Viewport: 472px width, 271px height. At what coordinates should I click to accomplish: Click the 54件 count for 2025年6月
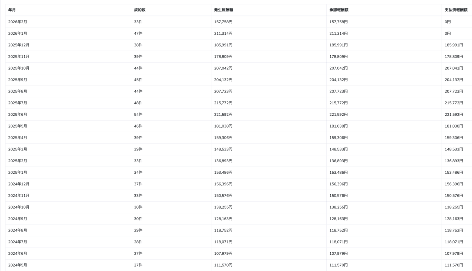pos(138,114)
